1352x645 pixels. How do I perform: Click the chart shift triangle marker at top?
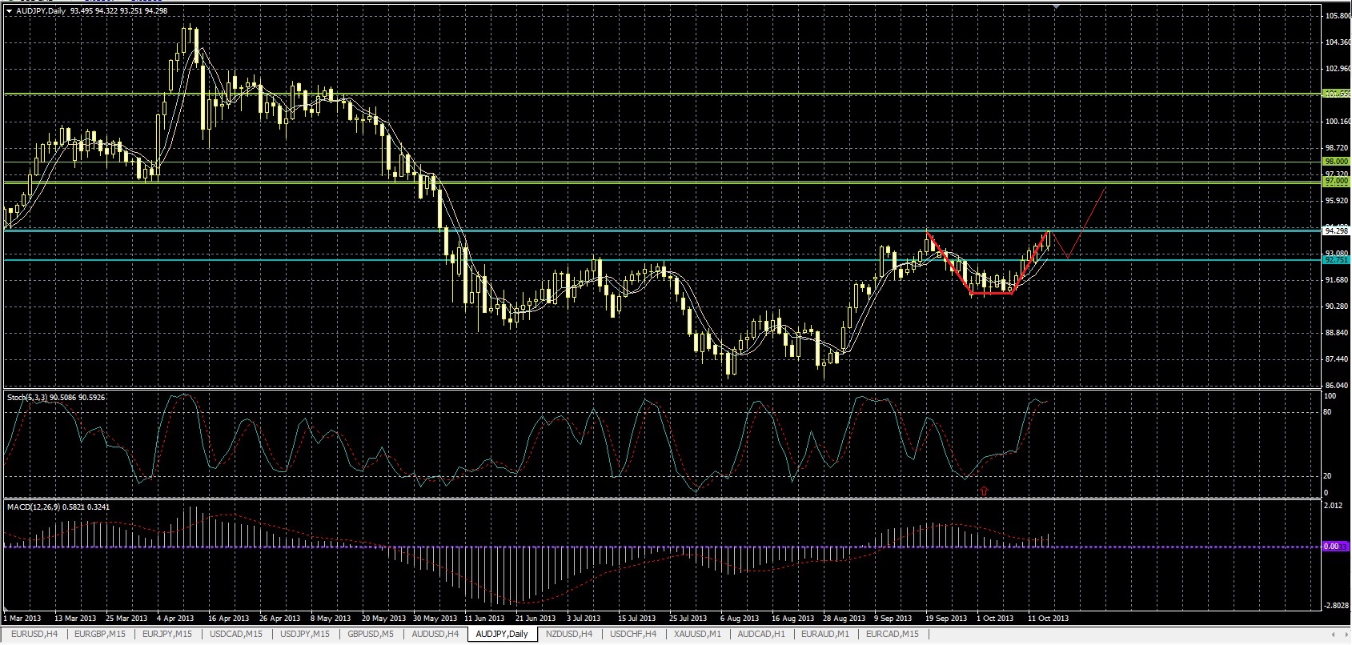(x=1057, y=6)
